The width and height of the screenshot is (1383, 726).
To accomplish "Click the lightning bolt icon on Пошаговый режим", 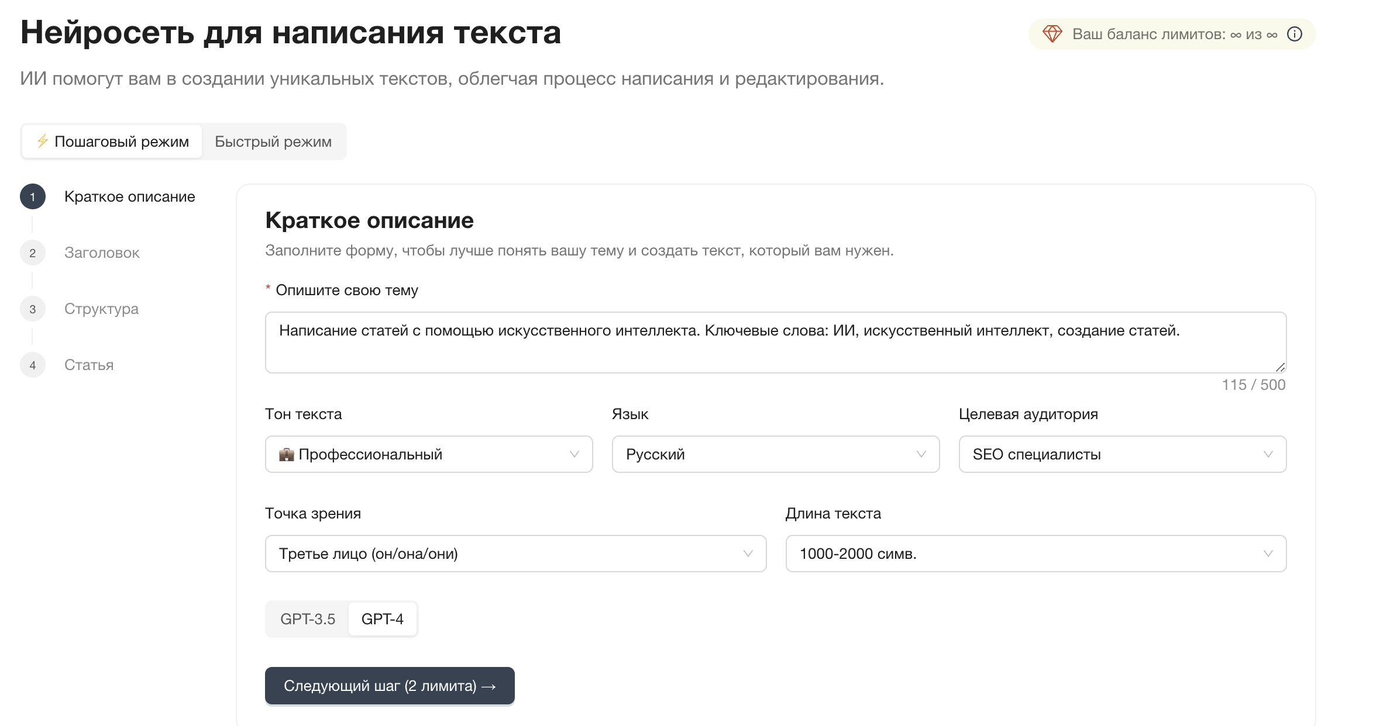I will pyautogui.click(x=42, y=141).
